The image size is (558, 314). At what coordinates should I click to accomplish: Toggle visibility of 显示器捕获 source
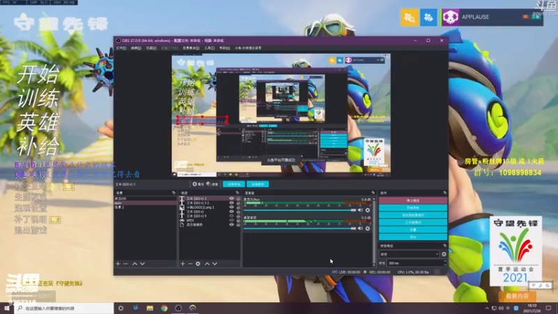(x=232, y=225)
